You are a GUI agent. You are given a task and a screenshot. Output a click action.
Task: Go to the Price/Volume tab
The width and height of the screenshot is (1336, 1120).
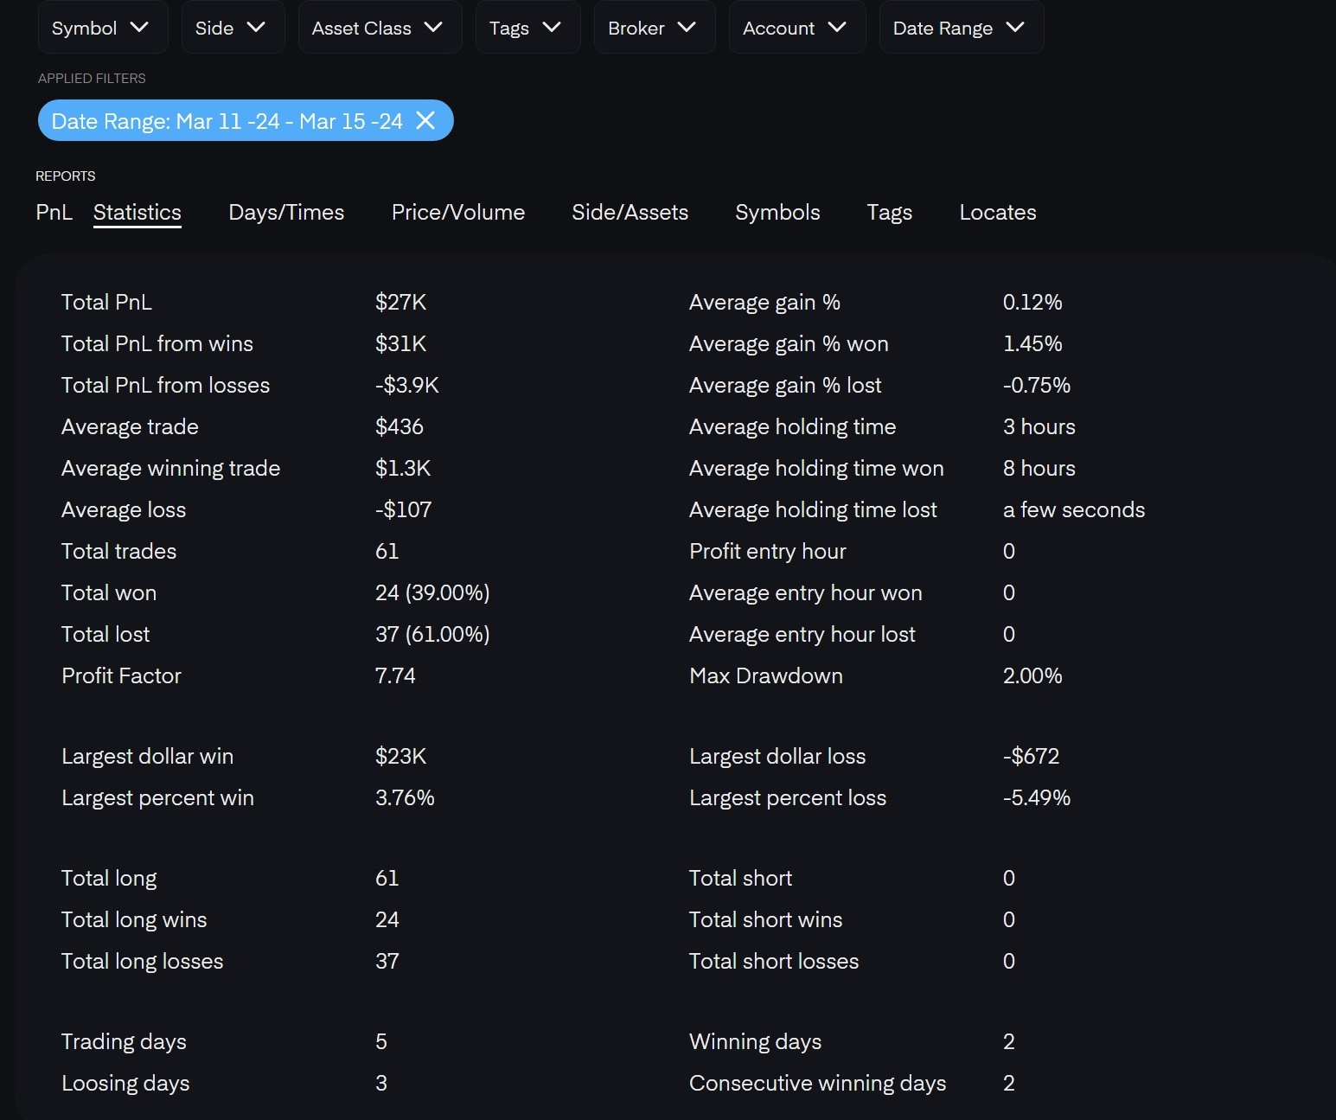pyautogui.click(x=457, y=212)
